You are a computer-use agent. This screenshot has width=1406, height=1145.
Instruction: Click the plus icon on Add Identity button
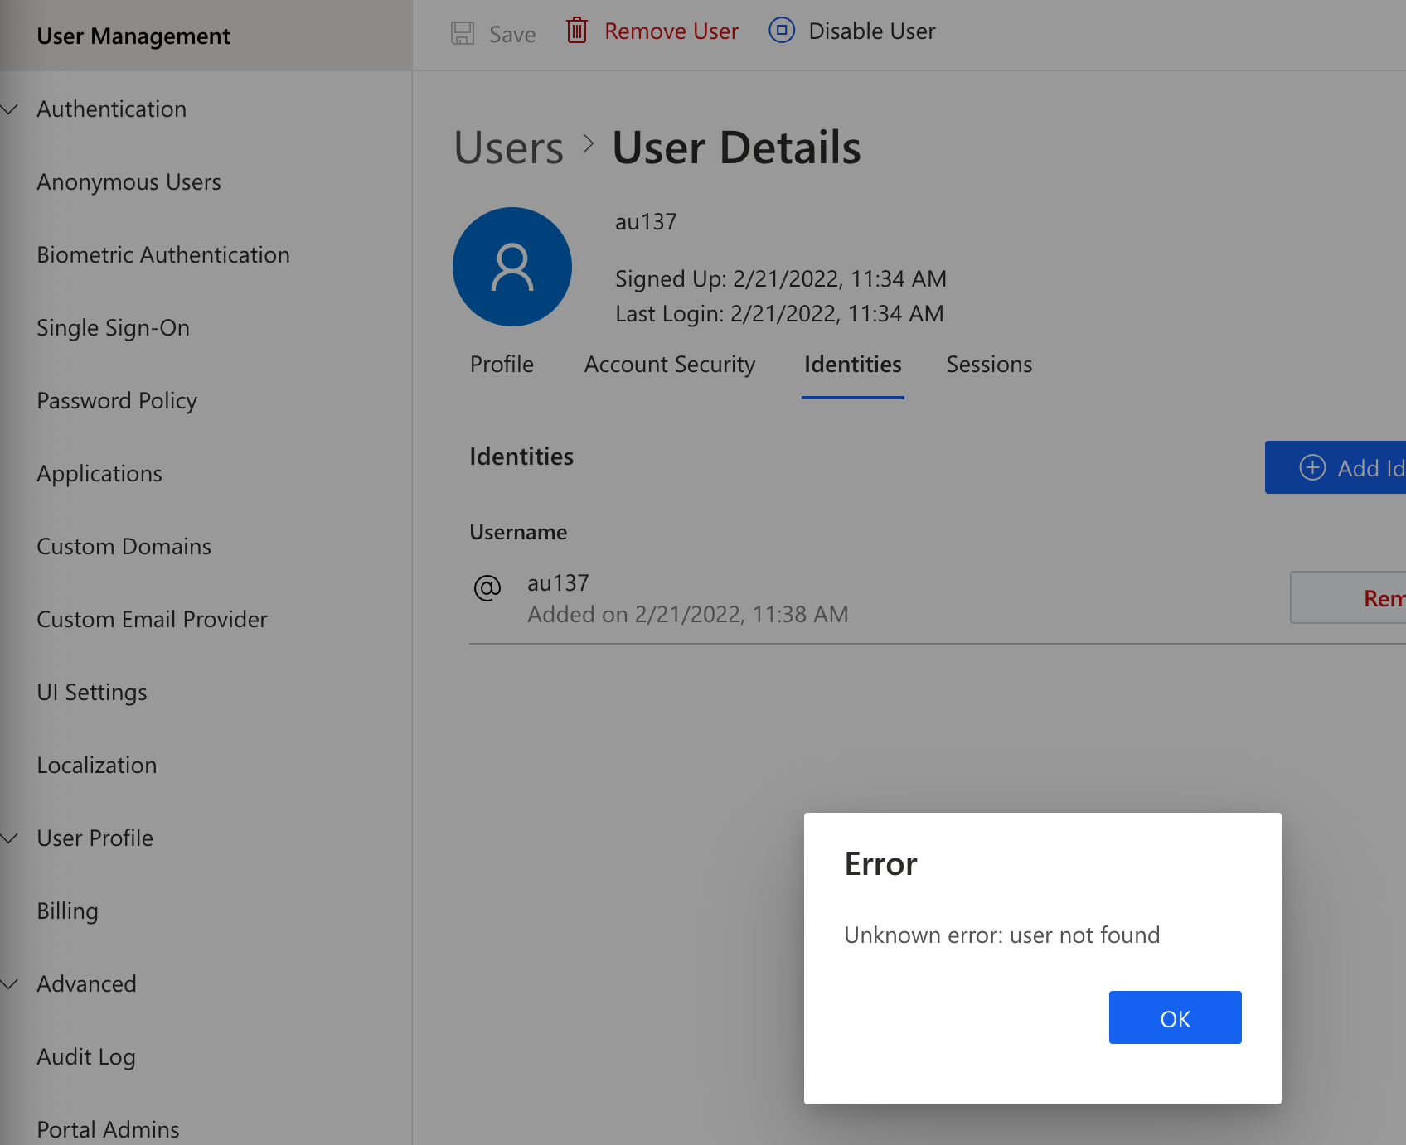point(1312,467)
